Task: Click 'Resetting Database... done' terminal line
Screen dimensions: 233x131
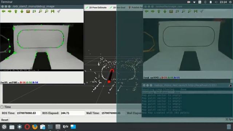Action: (x=161, y=92)
